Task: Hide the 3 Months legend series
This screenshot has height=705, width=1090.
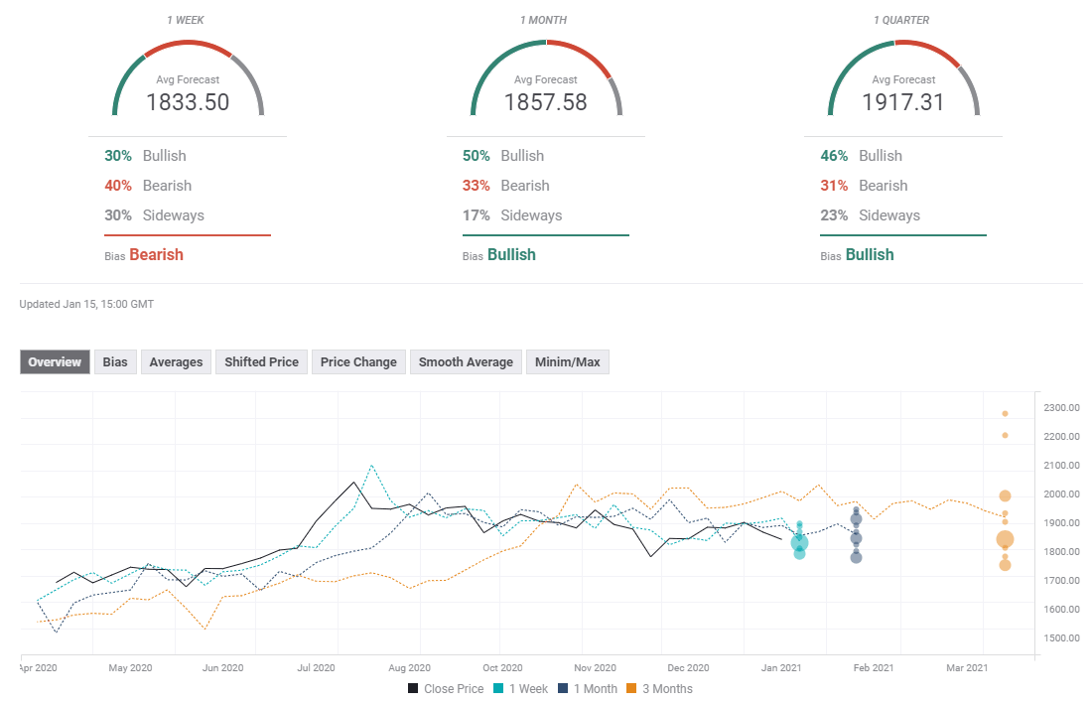Action: (658, 688)
